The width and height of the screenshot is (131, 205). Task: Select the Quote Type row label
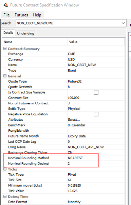click(17, 82)
